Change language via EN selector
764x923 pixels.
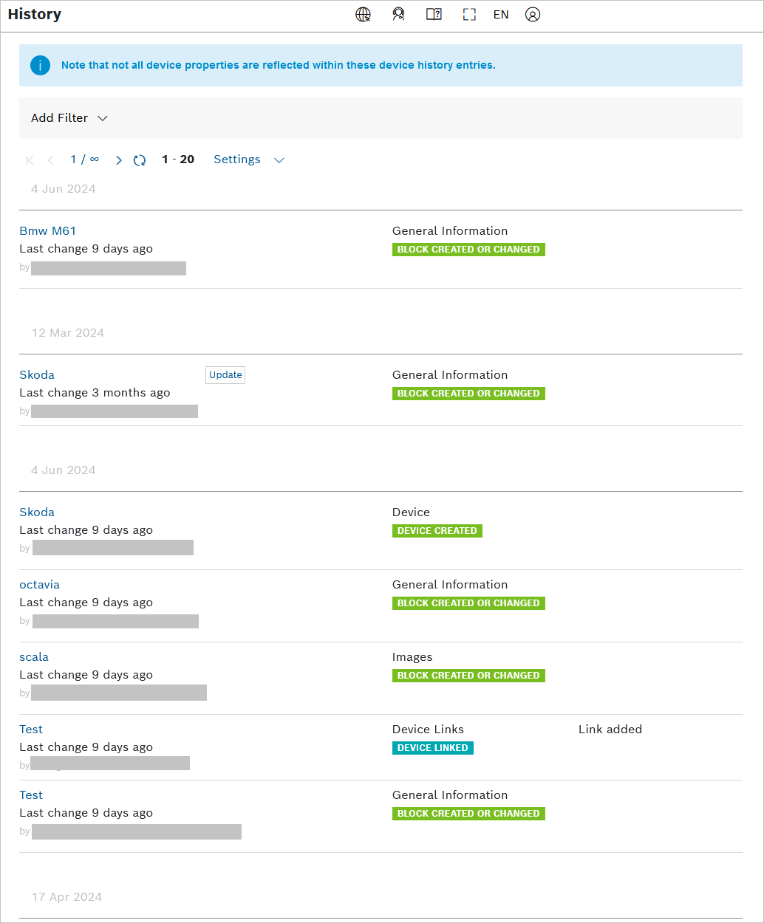(x=501, y=15)
